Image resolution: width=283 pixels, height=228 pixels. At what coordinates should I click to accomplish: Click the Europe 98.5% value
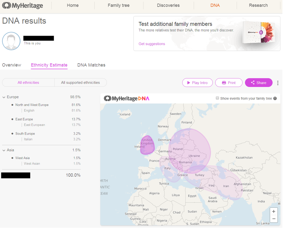(x=75, y=97)
